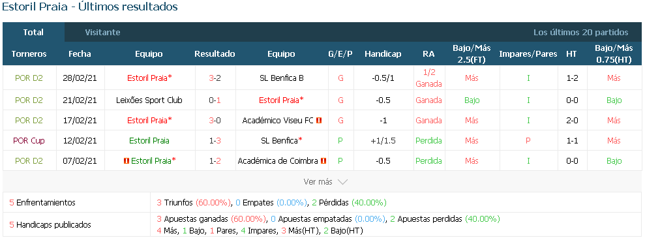Open Ver más to show more results
Viewport: 645px width, 240px height.
(x=325, y=181)
